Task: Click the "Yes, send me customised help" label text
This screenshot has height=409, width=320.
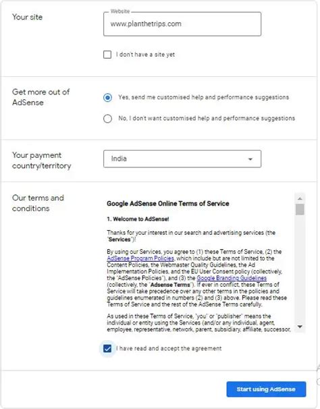Action: (x=204, y=97)
